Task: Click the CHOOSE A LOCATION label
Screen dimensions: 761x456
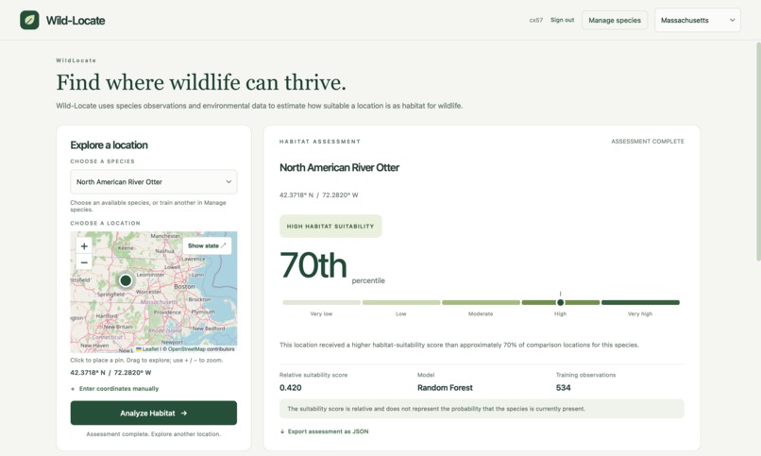Action: 106,223
